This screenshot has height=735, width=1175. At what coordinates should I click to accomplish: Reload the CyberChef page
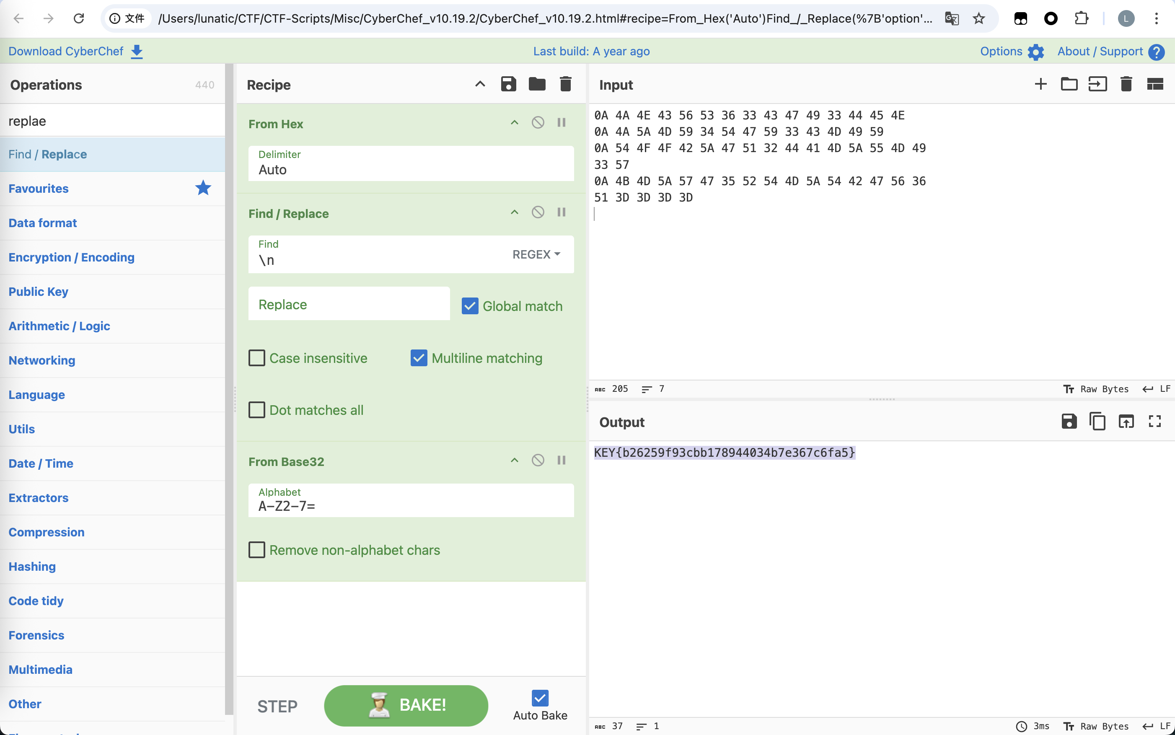[x=79, y=18]
